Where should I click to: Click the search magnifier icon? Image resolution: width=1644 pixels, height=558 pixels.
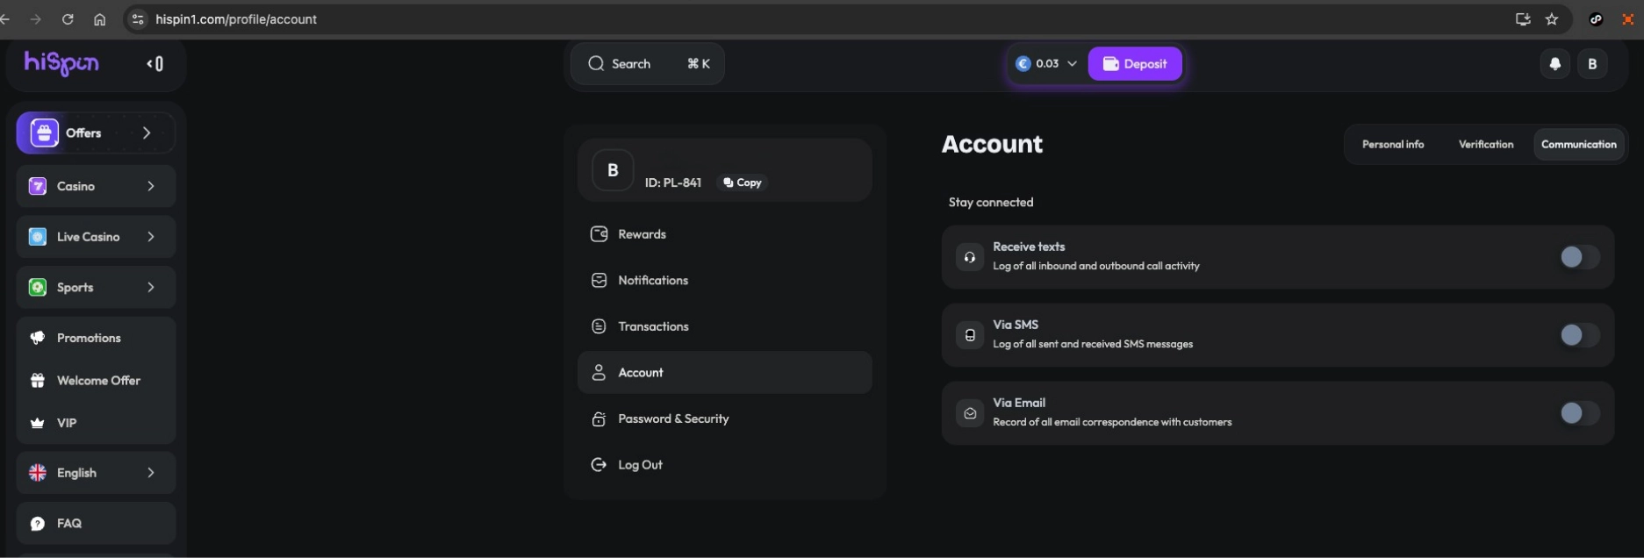coord(596,63)
